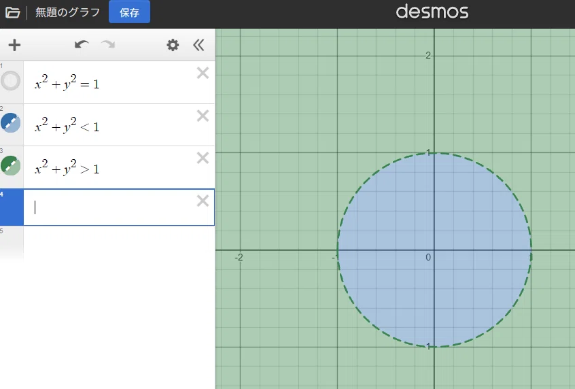Click the blue 保存 save button
Image resolution: width=575 pixels, height=389 pixels.
click(129, 12)
